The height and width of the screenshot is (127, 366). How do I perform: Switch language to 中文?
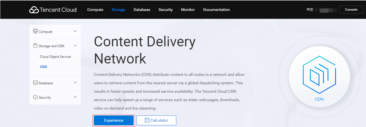pyautogui.click(x=310, y=10)
